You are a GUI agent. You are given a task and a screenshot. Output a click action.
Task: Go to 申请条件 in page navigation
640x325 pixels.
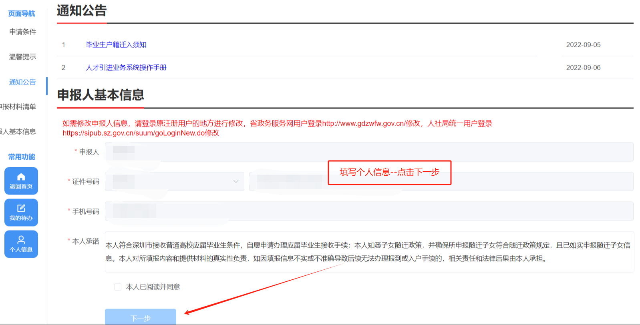(23, 32)
